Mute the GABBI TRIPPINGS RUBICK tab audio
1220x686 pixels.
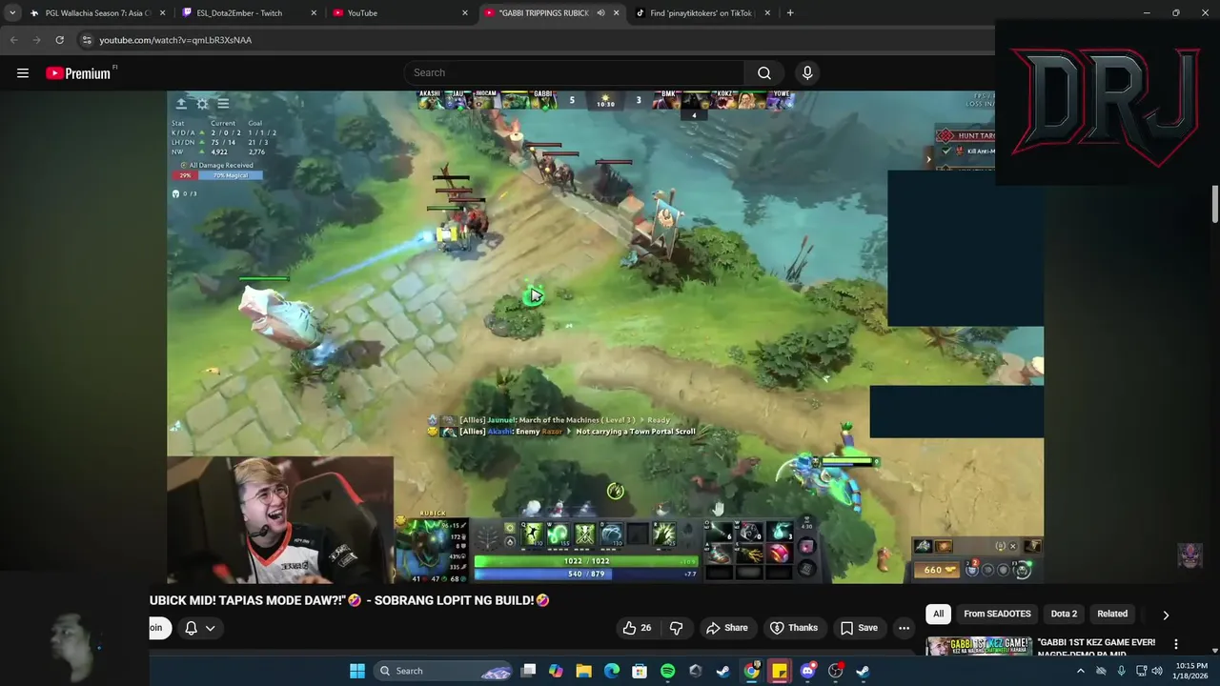[600, 13]
